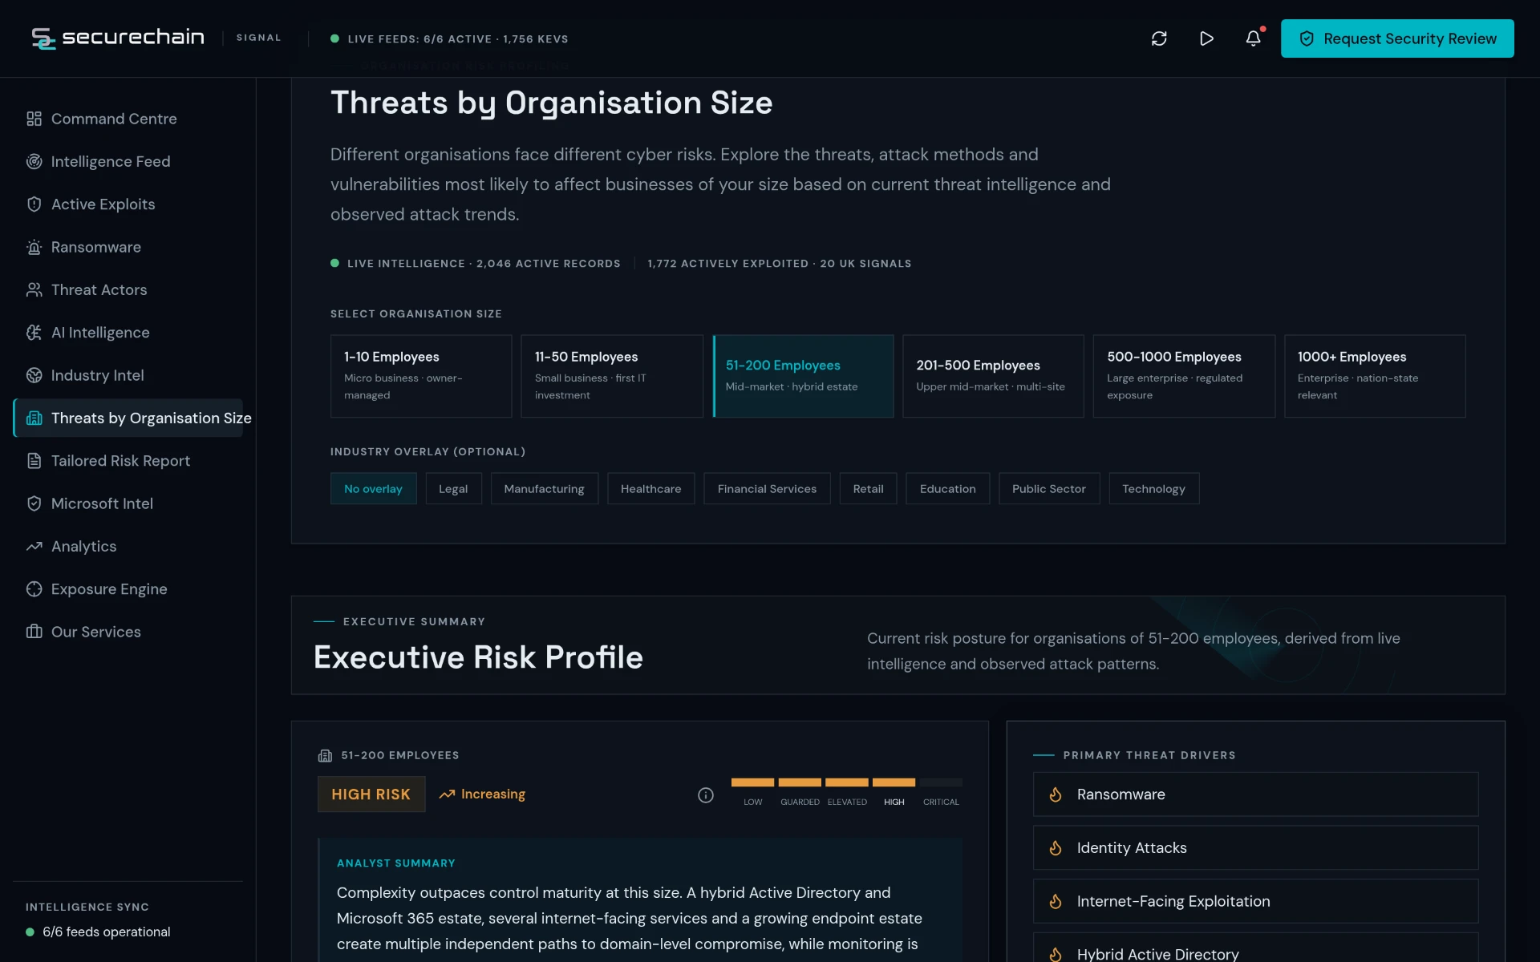Choose the No overlay industry chip
The image size is (1540, 962).
[x=373, y=488]
